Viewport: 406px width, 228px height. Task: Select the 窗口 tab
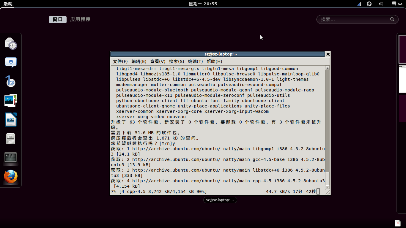click(58, 20)
